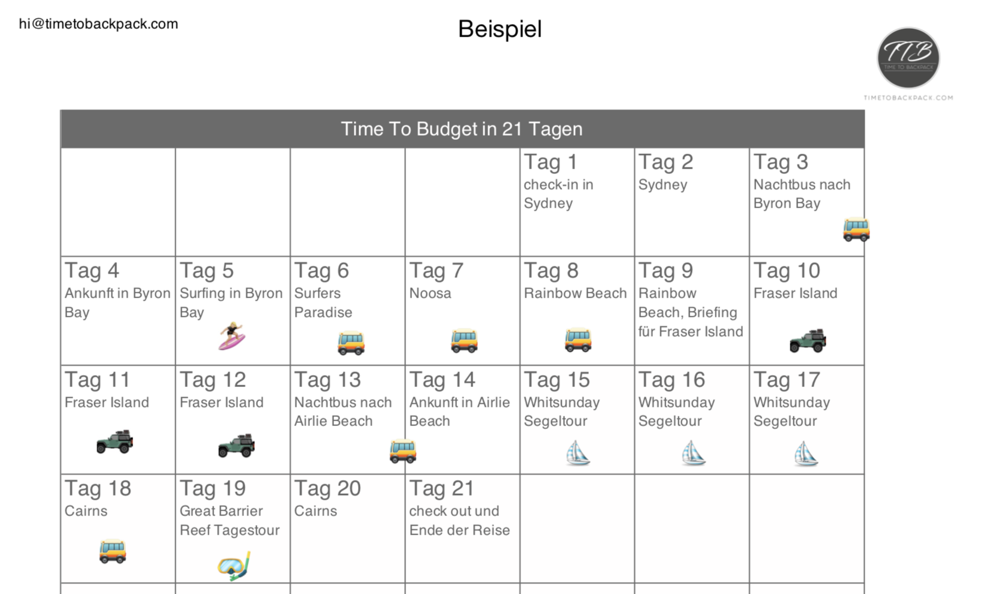Click the sailboat icon in Tag 15
The height and width of the screenshot is (594, 1005).
577,453
